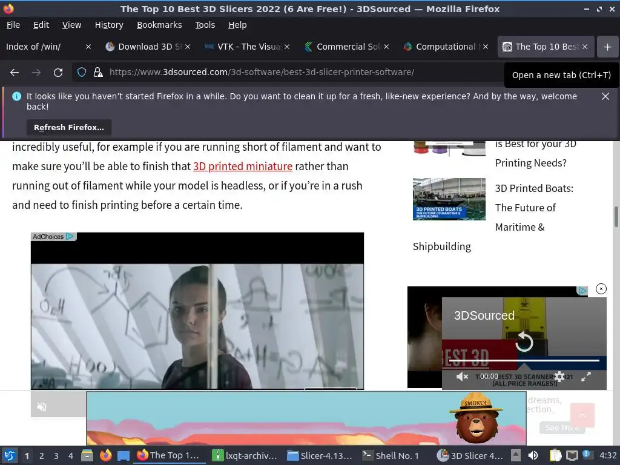Dismiss the Firefox refresh notification bar

point(605,96)
